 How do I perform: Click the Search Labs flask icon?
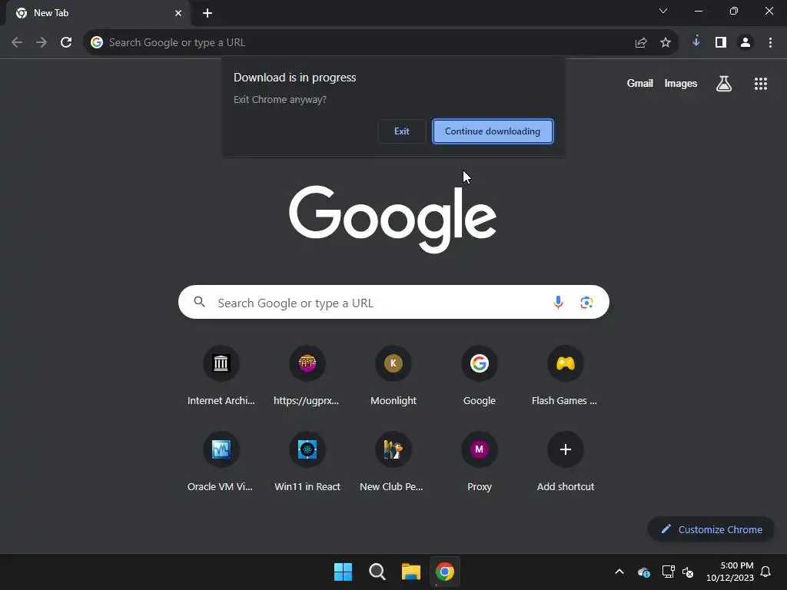724,84
